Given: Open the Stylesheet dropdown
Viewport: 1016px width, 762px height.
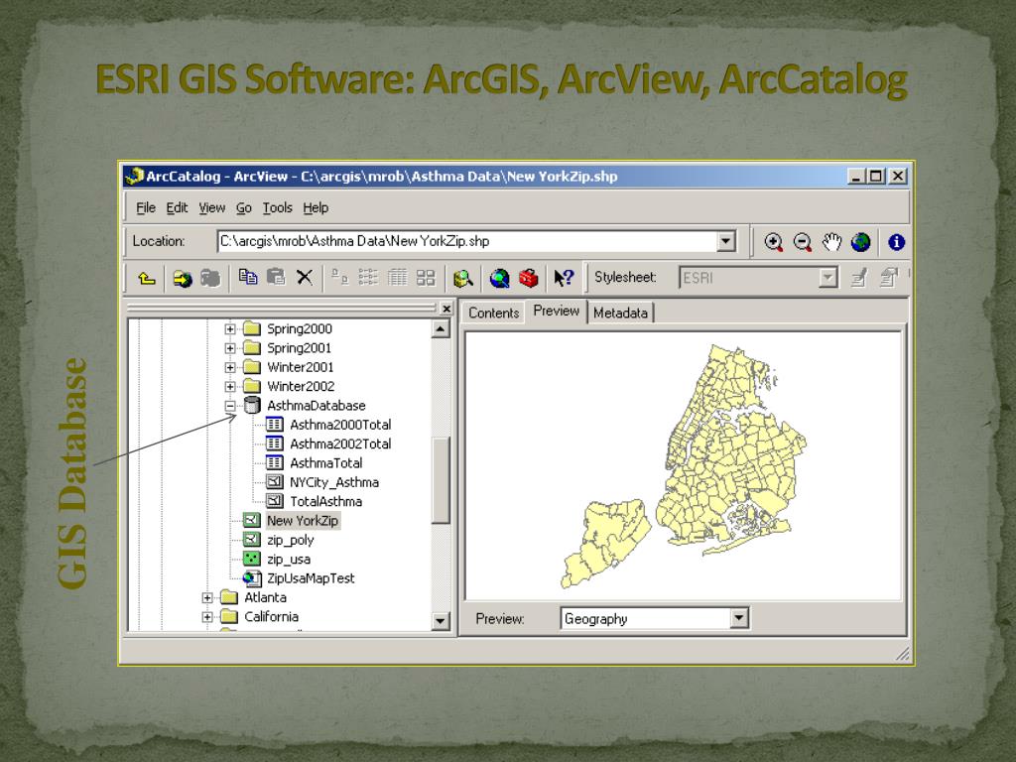Looking at the screenshot, I should [x=827, y=278].
